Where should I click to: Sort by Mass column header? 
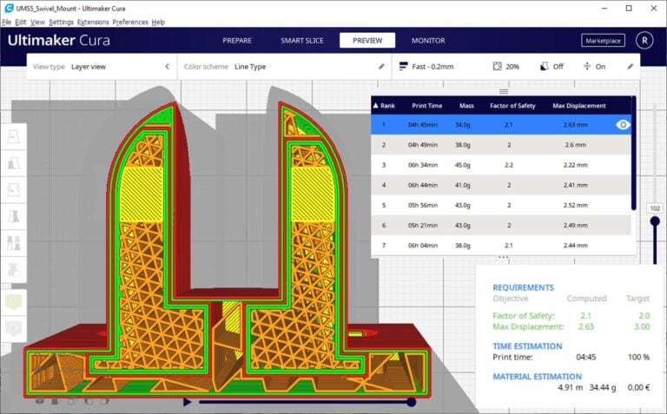pos(466,105)
